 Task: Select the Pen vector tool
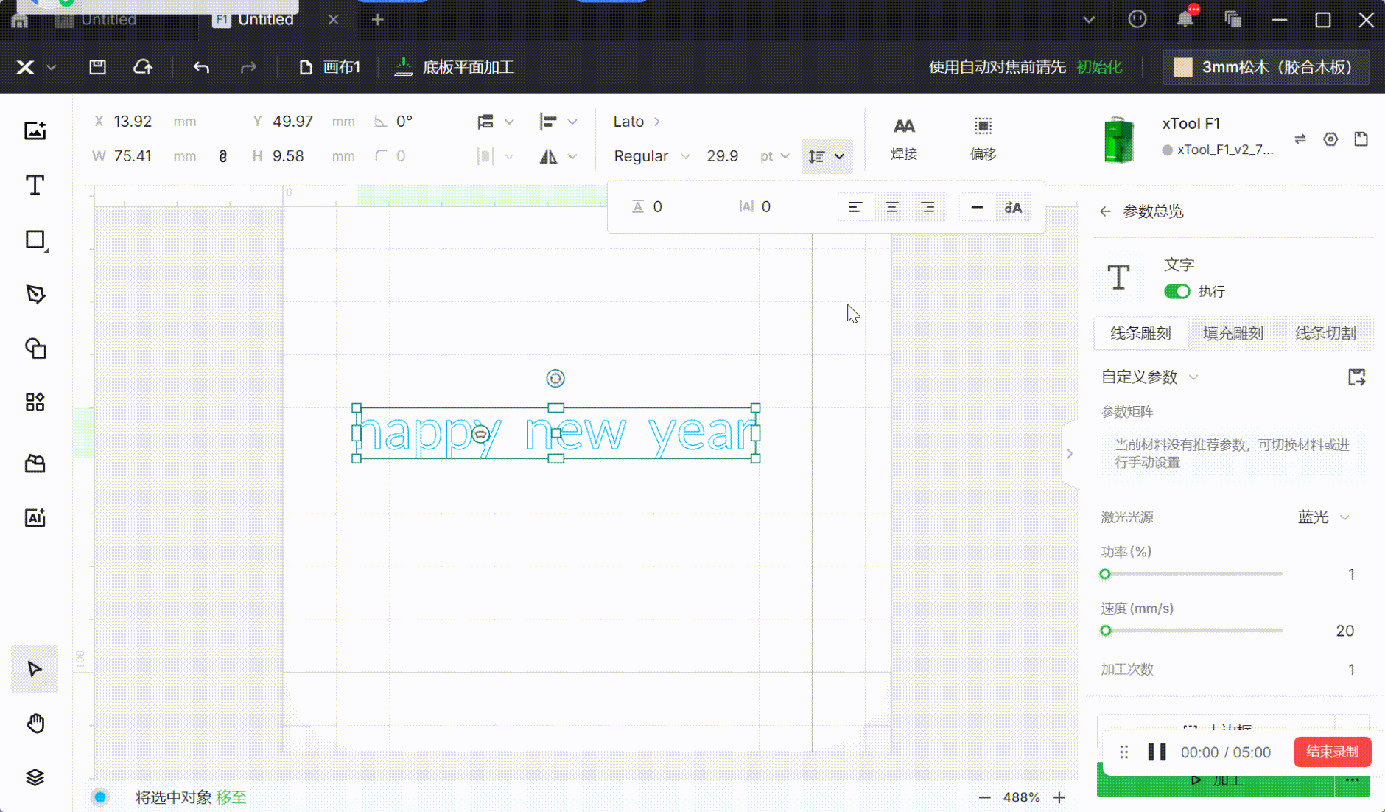point(35,294)
